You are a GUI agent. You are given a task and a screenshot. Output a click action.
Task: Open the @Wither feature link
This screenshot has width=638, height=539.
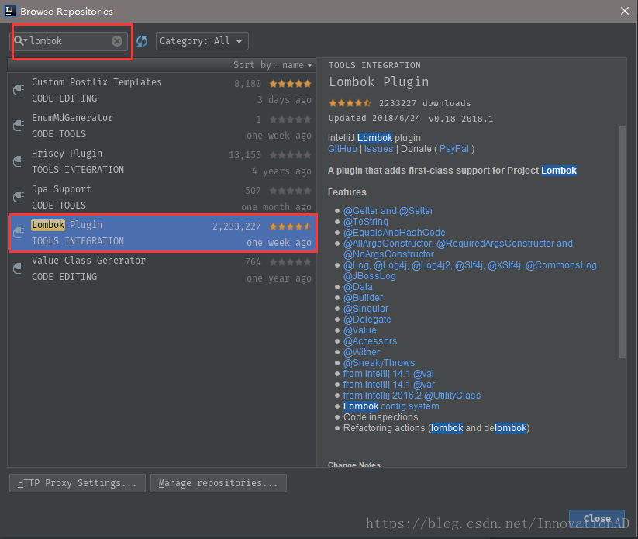[361, 352]
